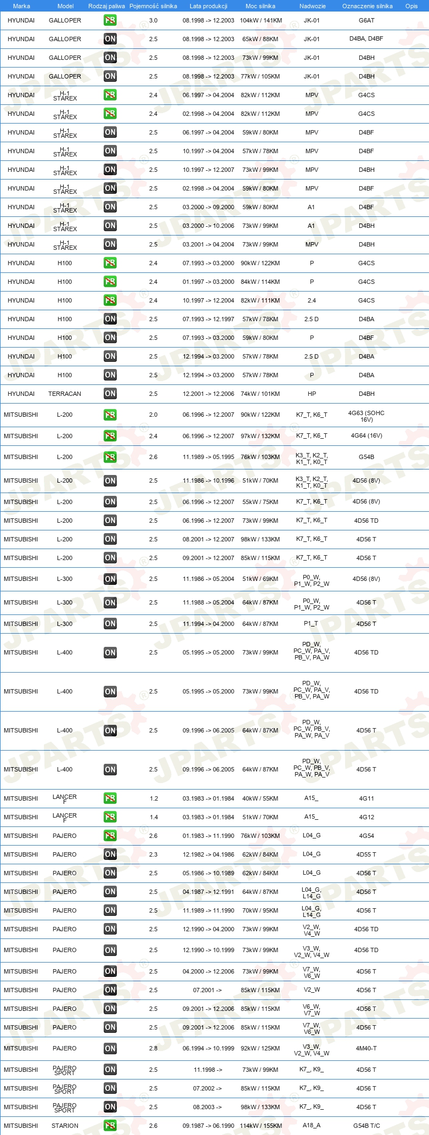This screenshot has height=1135, width=429.
Task: Click petrol icon in Starion row
Action: pos(110,1126)
